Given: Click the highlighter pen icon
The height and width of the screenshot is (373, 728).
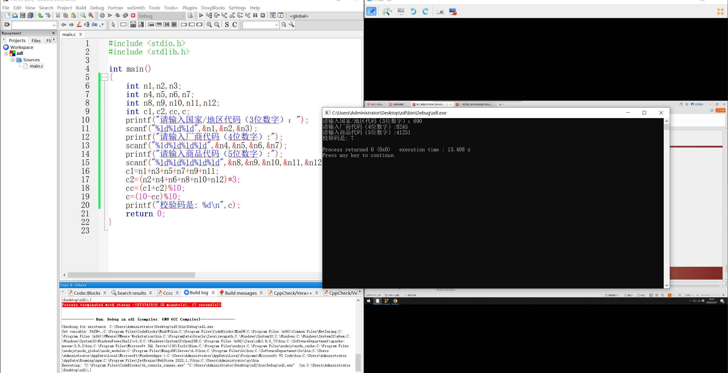Looking at the screenshot, I should (79, 25).
